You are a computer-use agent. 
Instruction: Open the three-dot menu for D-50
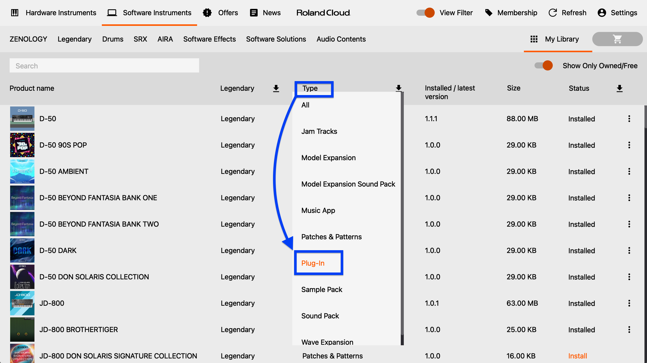pos(630,119)
